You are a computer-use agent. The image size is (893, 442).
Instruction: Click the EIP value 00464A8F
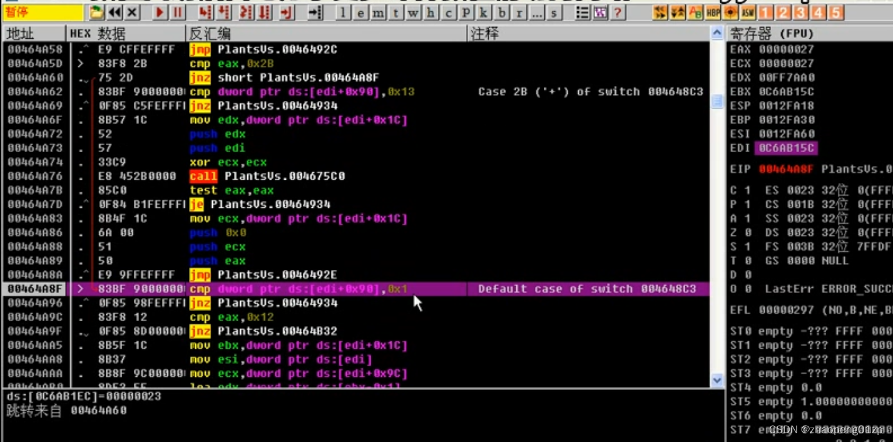tap(787, 169)
